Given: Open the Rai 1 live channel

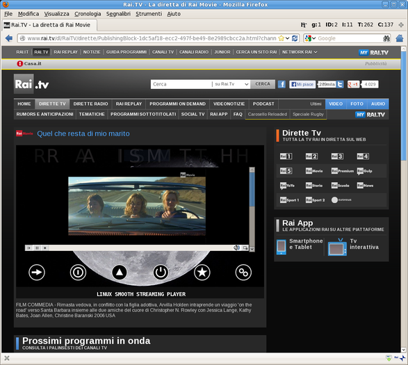Looking at the screenshot, I should pos(286,156).
